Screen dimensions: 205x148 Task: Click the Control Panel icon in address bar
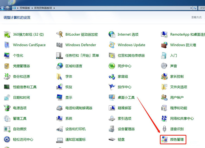pos(14,8)
